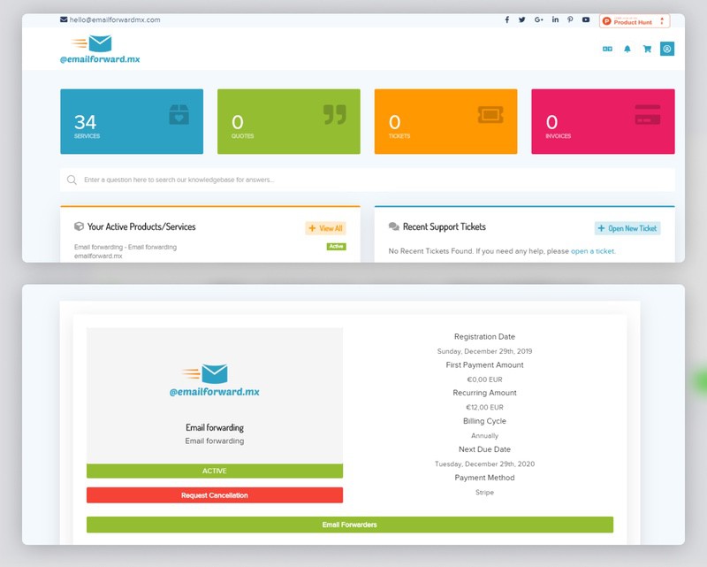Click the emailforward.mx logo in the header
The width and height of the screenshot is (707, 567).
pyautogui.click(x=100, y=50)
